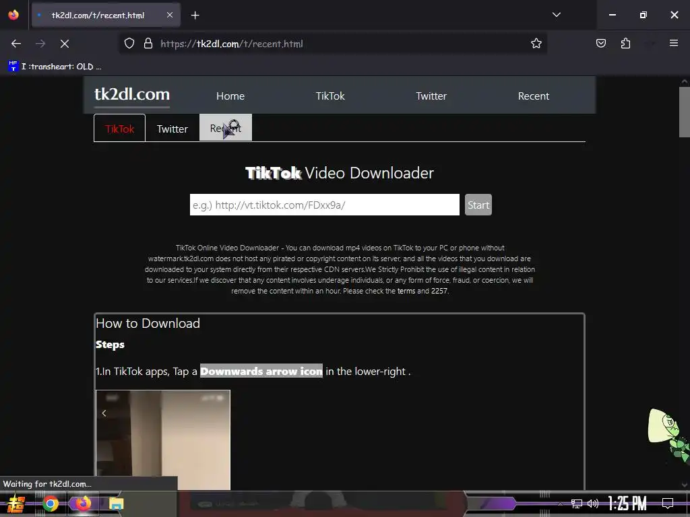Open the Firefox hamburger application menu
690x517 pixels.
(x=674, y=43)
